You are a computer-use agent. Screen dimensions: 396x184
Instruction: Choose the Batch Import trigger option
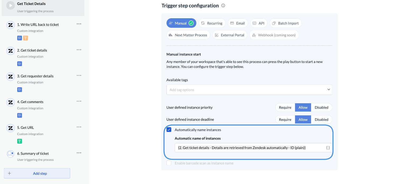click(285, 23)
